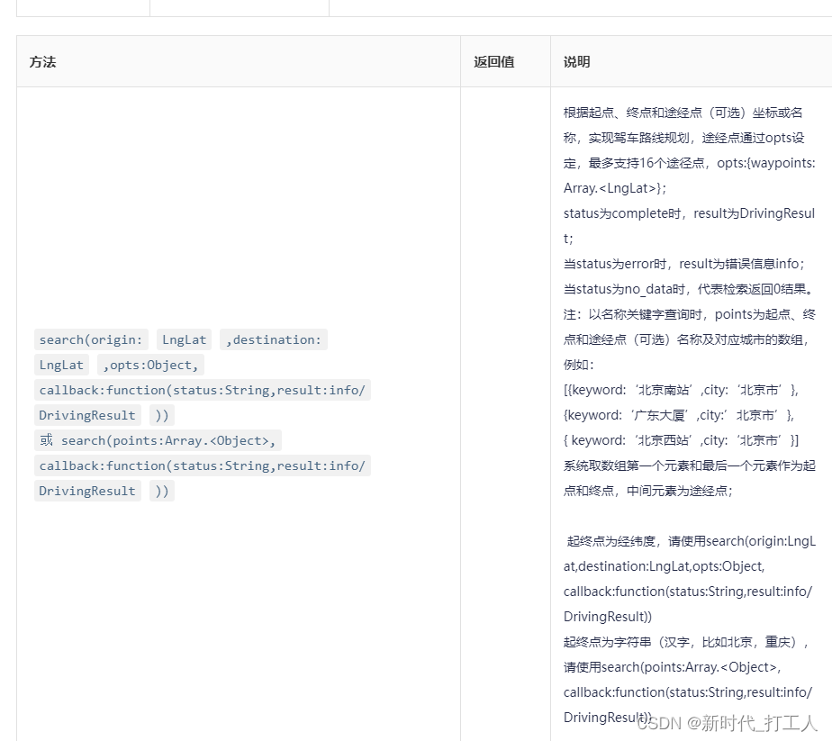Click the DrivingResult code label

pyautogui.click(x=86, y=415)
